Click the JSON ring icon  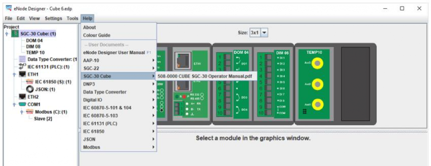(x=29, y=89)
